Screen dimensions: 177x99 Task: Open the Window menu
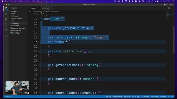[x=46, y=1]
